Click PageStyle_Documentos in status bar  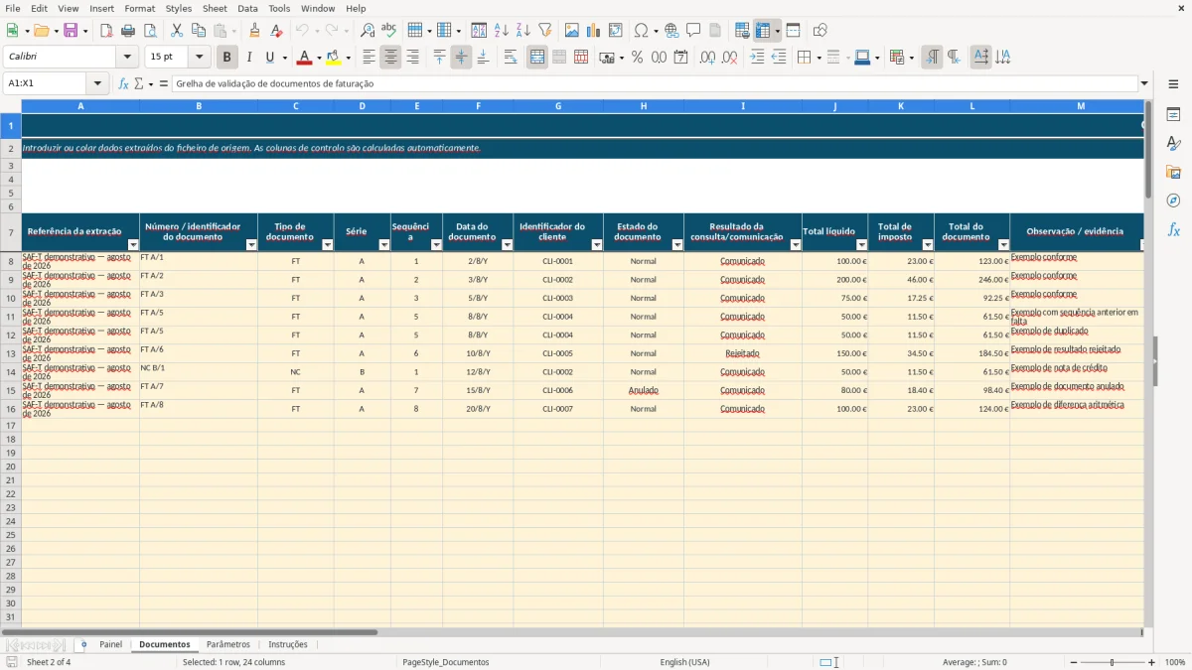pyautogui.click(x=446, y=662)
